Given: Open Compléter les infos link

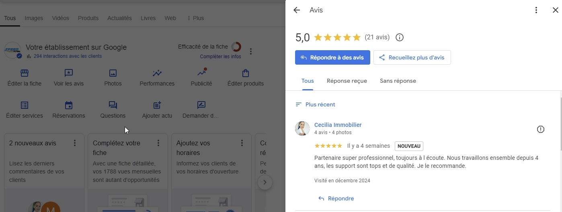Looking at the screenshot, I should [221, 57].
